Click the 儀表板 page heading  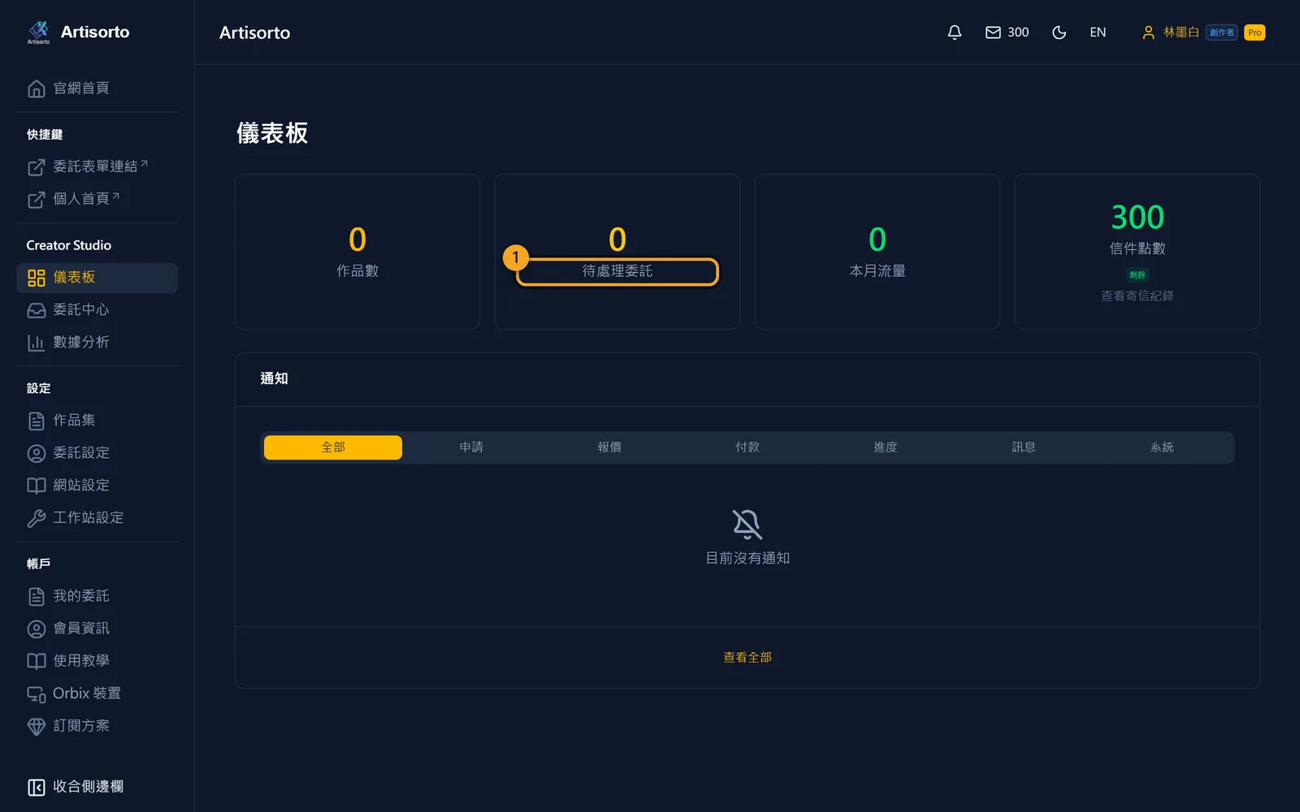click(x=272, y=133)
